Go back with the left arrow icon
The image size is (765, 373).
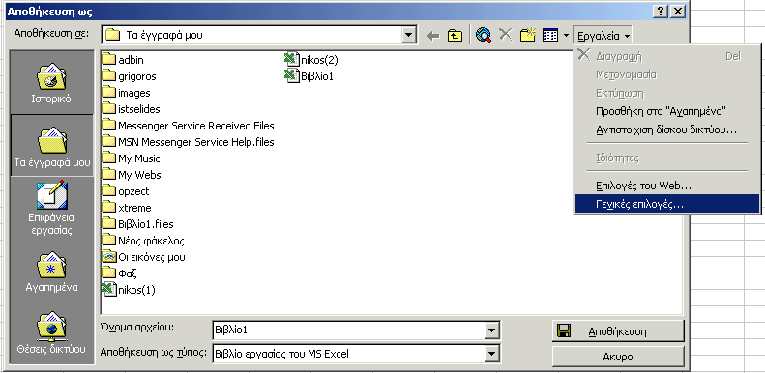click(x=433, y=35)
